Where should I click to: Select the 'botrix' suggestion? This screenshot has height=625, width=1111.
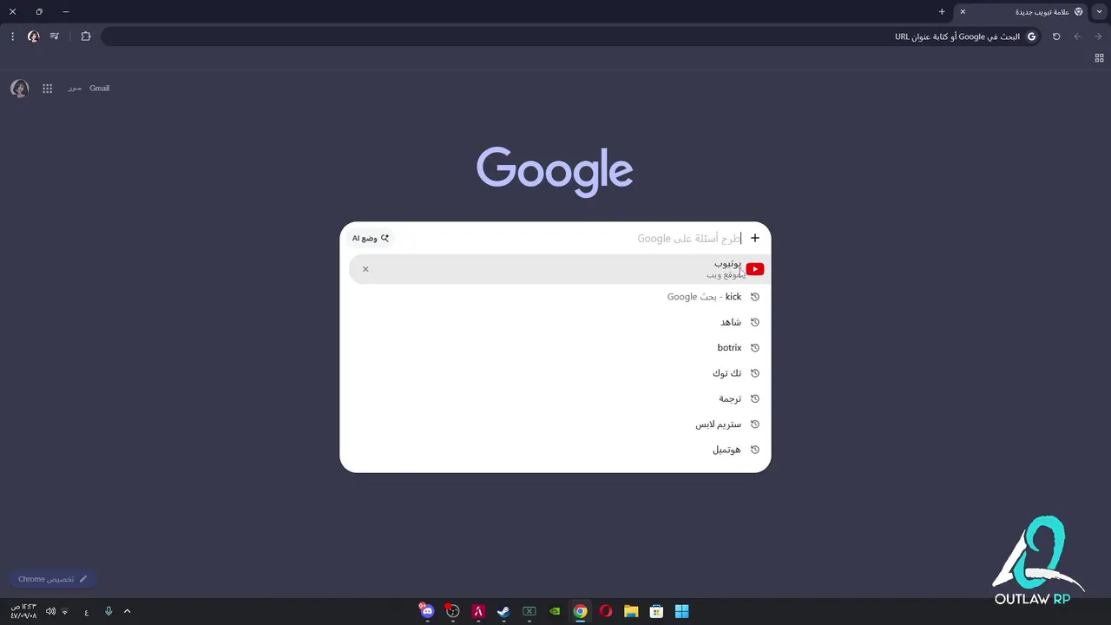tap(555, 348)
